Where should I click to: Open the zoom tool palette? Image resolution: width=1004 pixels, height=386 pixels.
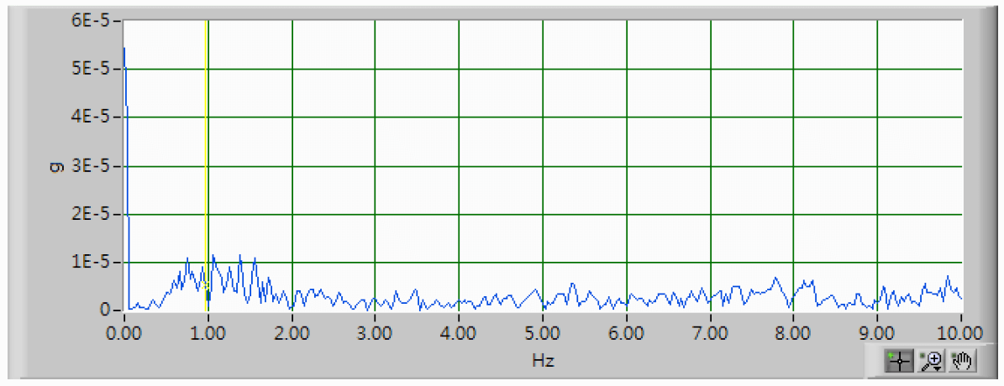pyautogui.click(x=929, y=361)
